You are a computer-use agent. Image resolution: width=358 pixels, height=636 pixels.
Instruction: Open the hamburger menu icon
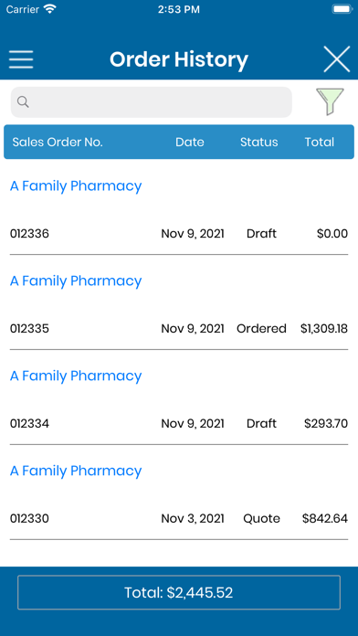[x=21, y=59]
